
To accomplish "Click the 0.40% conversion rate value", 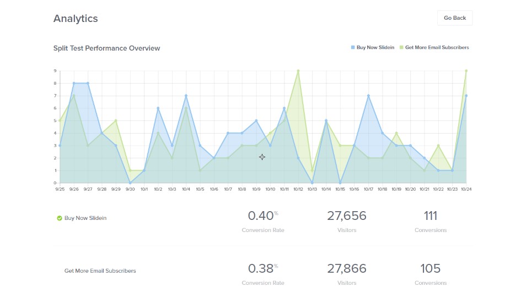I will click(x=263, y=216).
